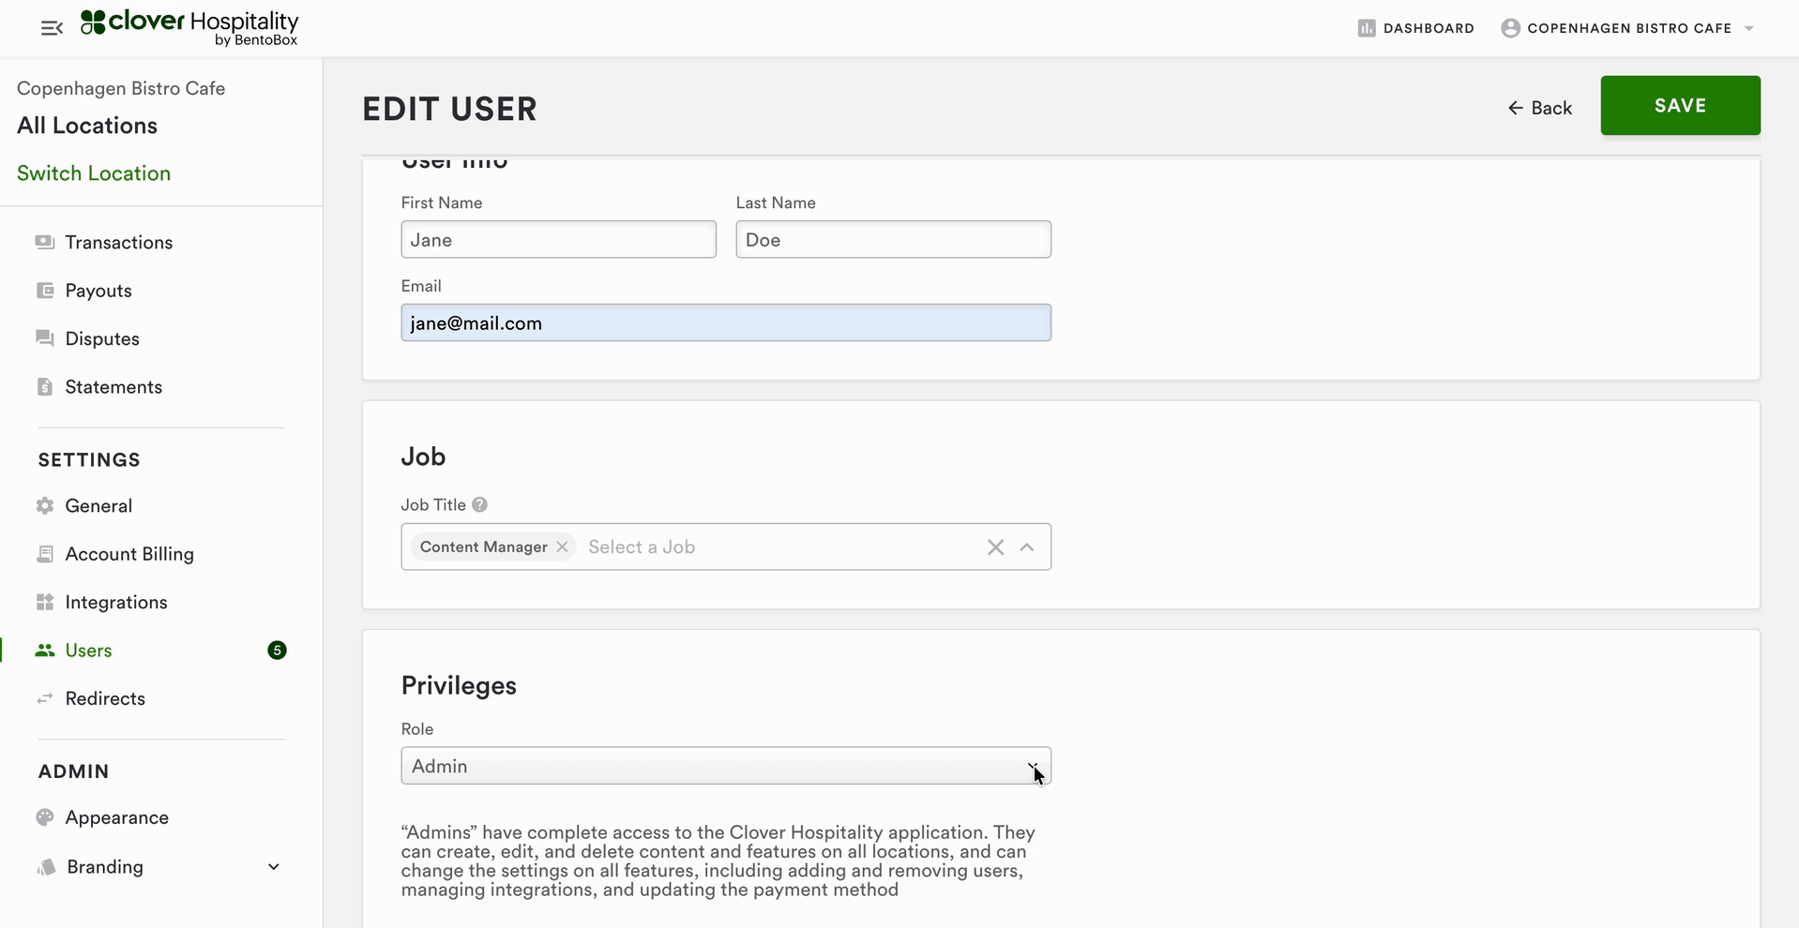
Task: Collapse the Job Title dropdown chevron
Action: coord(1027,547)
